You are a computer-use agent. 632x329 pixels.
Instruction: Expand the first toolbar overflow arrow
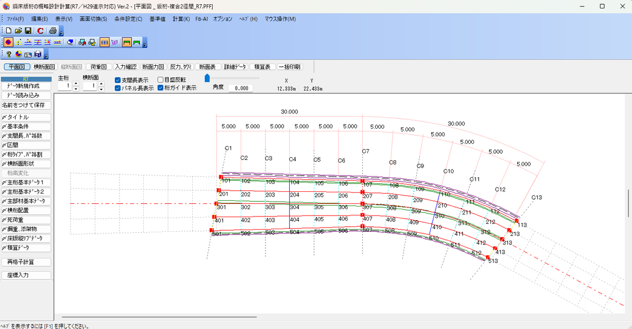pyautogui.click(x=61, y=33)
